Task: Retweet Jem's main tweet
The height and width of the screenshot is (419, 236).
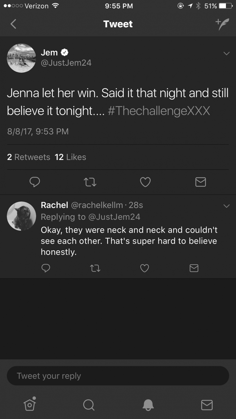Action: [x=90, y=182]
